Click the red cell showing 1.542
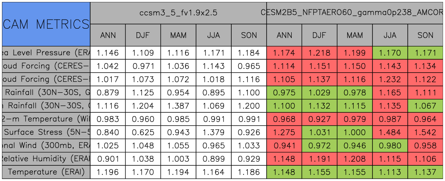 pyautogui.click(x=425, y=132)
